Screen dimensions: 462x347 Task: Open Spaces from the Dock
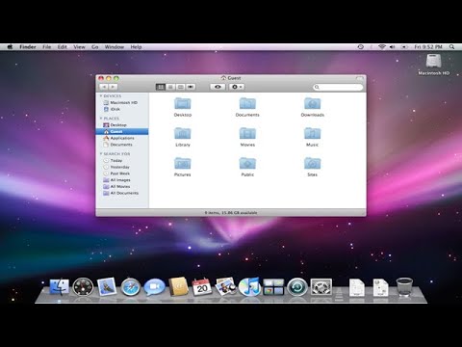pos(273,286)
